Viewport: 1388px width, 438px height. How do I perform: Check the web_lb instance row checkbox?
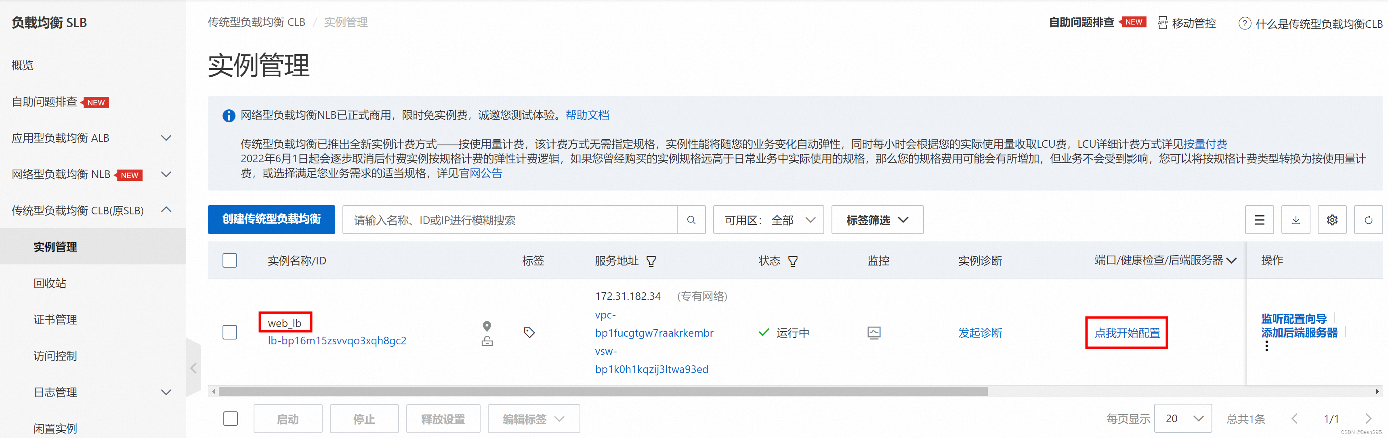click(230, 332)
